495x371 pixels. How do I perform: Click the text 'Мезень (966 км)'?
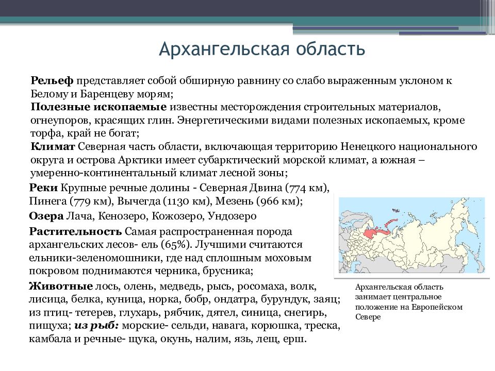[257, 201]
